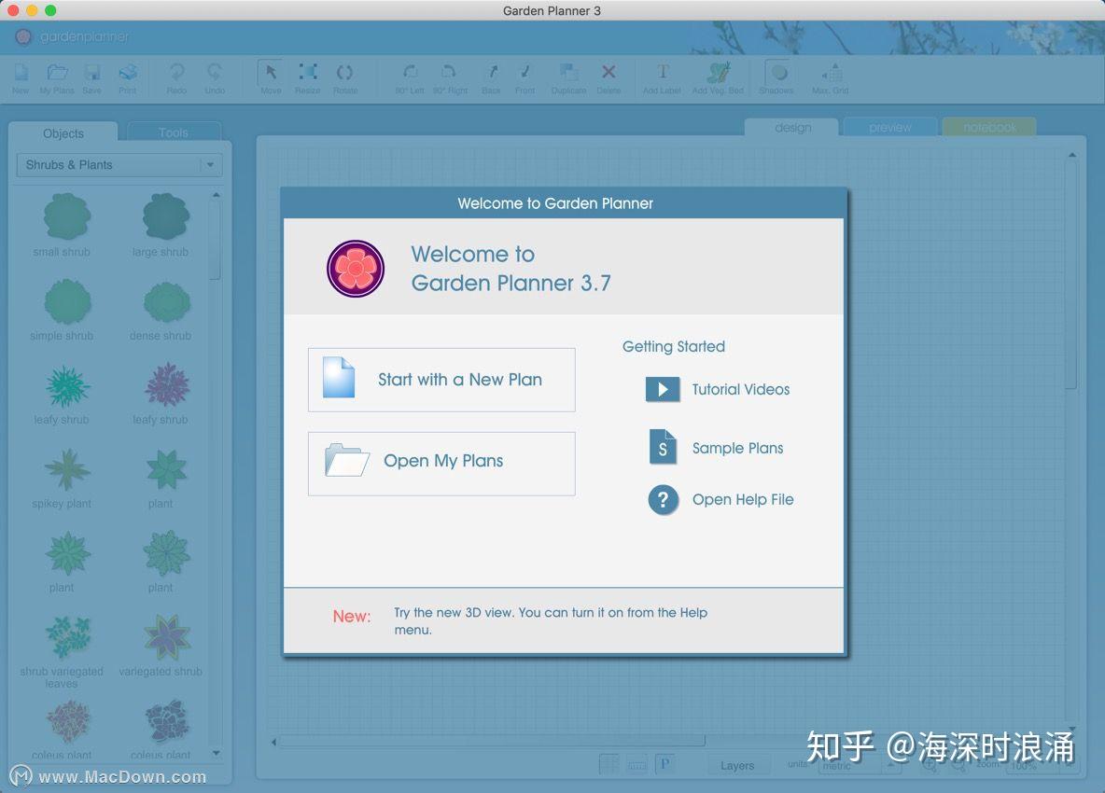This screenshot has height=793, width=1105.
Task: Click Start with a New Plan
Action: [x=441, y=380]
